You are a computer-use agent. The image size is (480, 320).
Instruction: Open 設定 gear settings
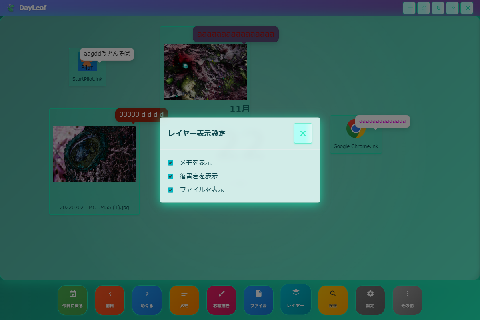[370, 300]
